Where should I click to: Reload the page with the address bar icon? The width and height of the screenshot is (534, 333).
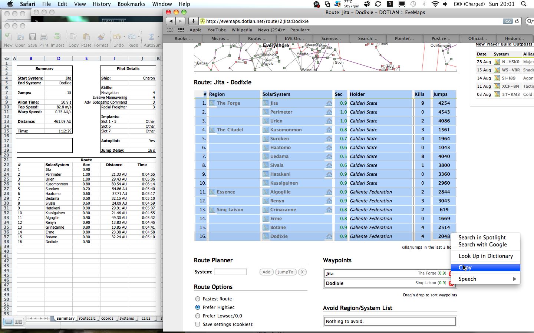[517, 21]
